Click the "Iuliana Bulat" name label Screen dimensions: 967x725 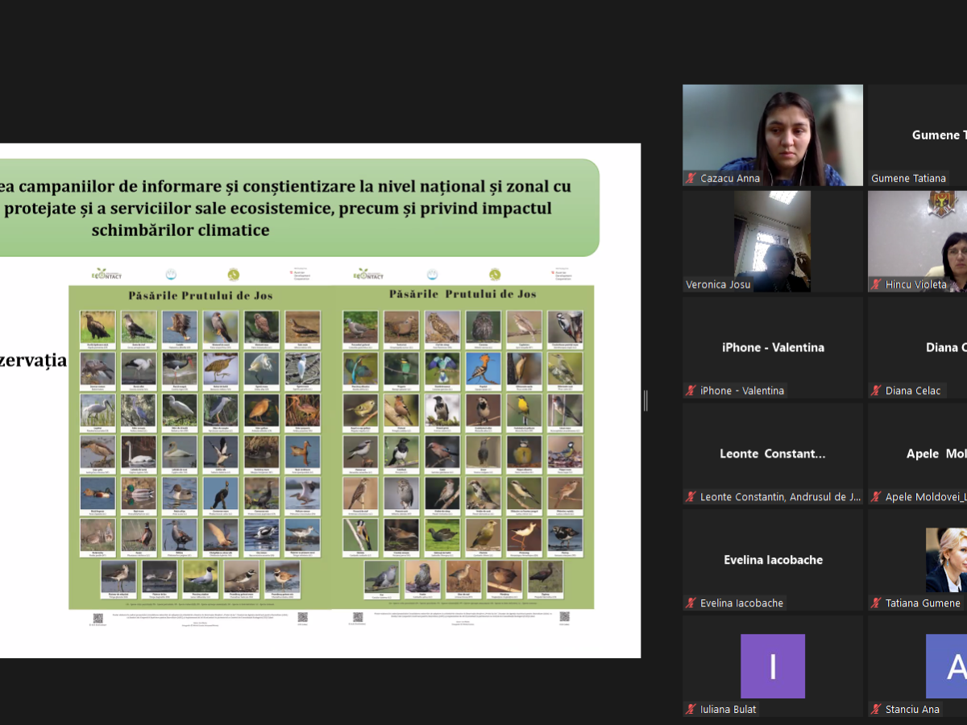728,710
